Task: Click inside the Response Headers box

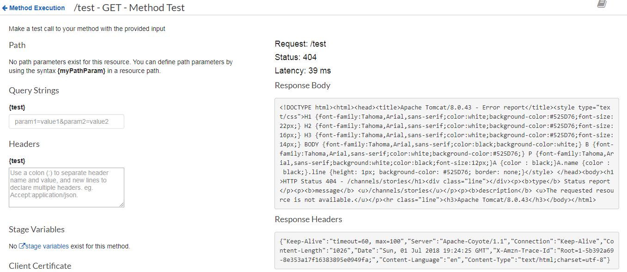Action: coord(446,251)
